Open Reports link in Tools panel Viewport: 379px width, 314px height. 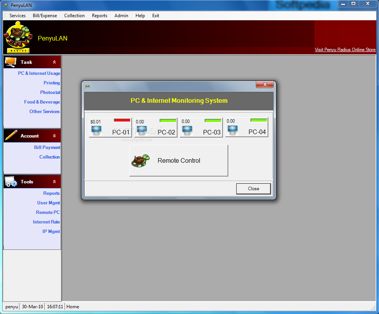tap(52, 193)
